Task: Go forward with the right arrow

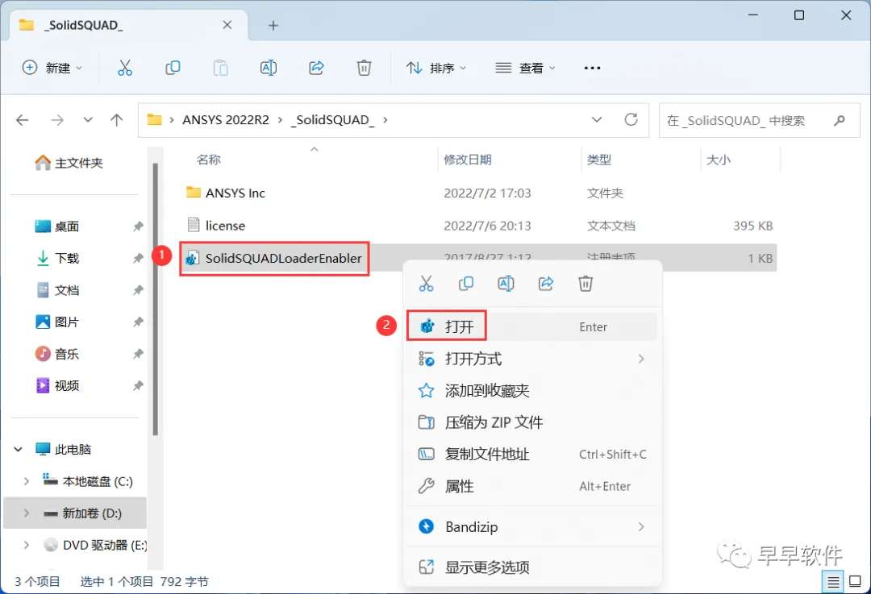Action: tap(56, 120)
